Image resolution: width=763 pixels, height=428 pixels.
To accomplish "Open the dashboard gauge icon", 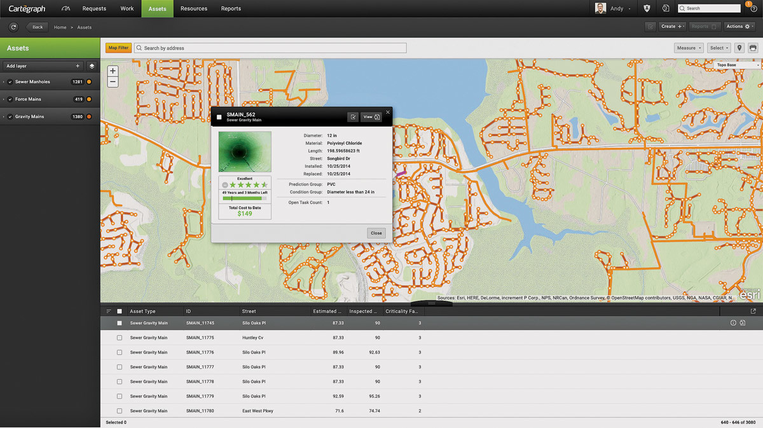I will [66, 9].
